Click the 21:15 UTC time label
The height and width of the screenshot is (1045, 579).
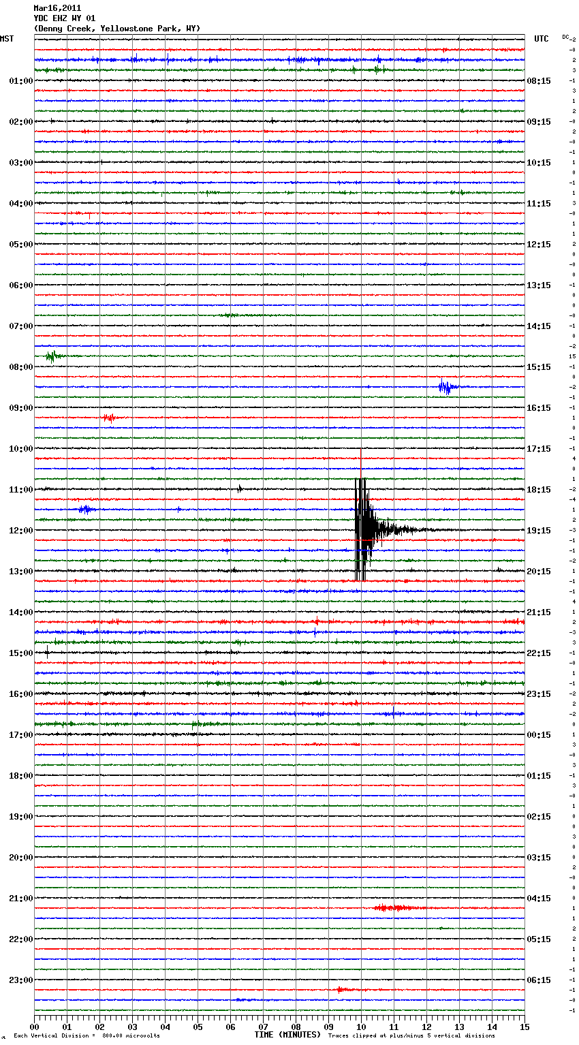pos(539,612)
